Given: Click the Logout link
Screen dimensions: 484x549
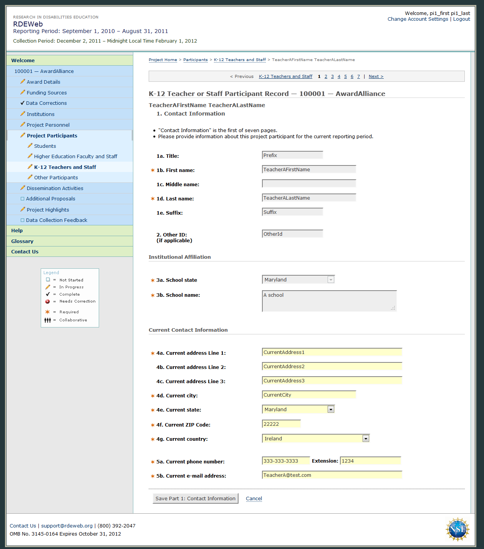Looking at the screenshot, I should click(461, 19).
